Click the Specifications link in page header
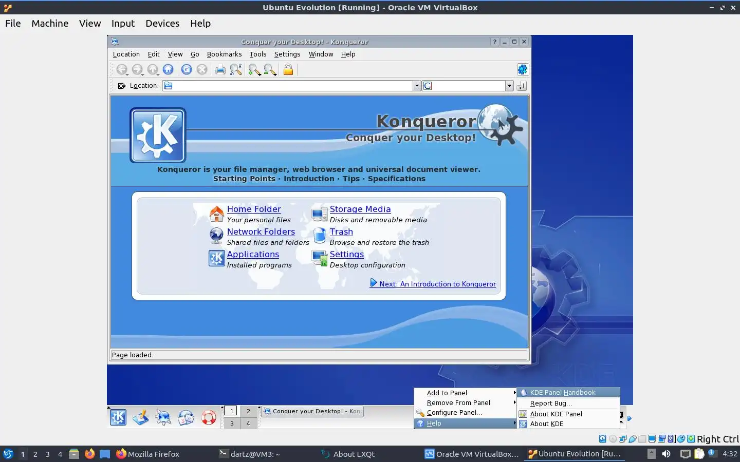Viewport: 740px width, 462px height. [397, 179]
